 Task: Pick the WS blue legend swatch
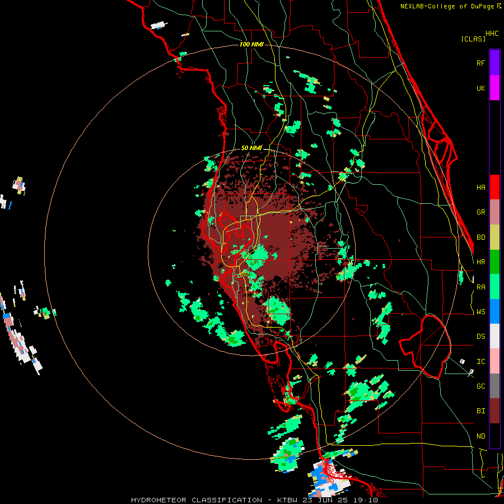coord(494,311)
